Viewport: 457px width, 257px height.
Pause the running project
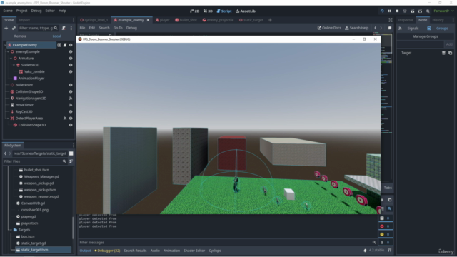[390, 11]
